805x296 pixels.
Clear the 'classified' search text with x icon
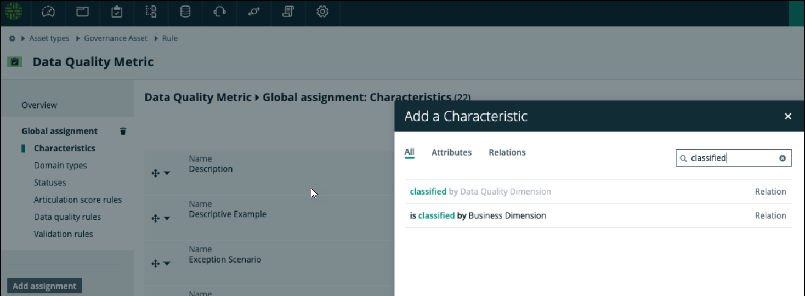point(783,158)
